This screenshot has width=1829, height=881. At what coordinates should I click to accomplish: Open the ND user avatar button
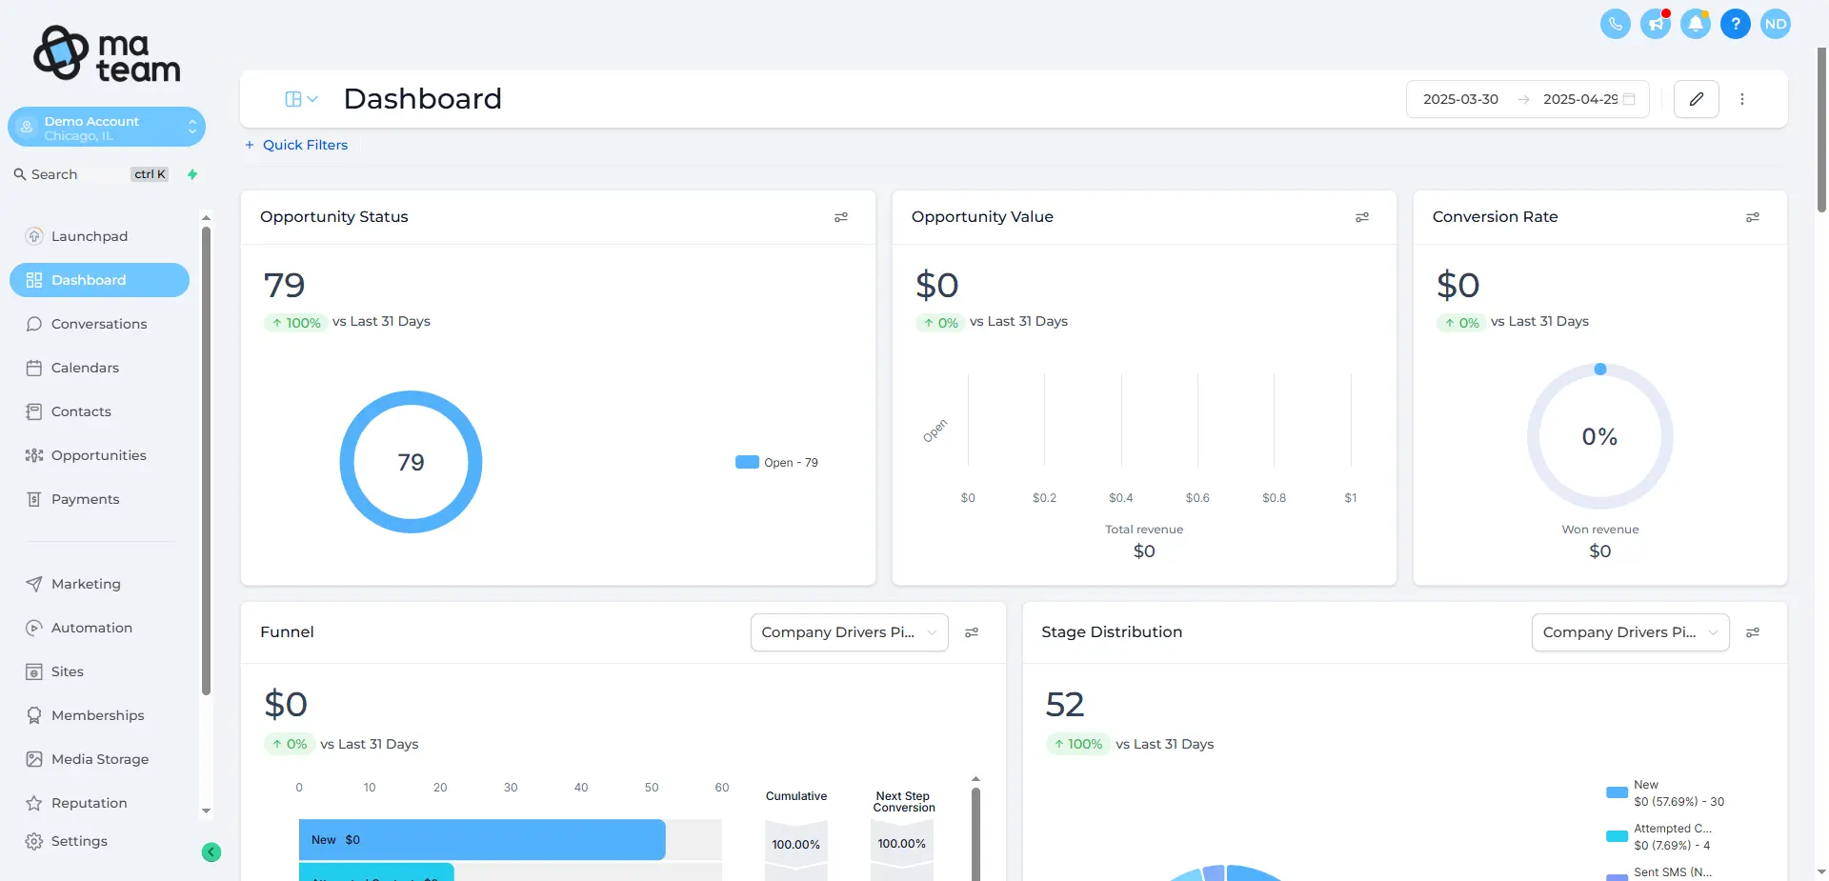coord(1775,24)
